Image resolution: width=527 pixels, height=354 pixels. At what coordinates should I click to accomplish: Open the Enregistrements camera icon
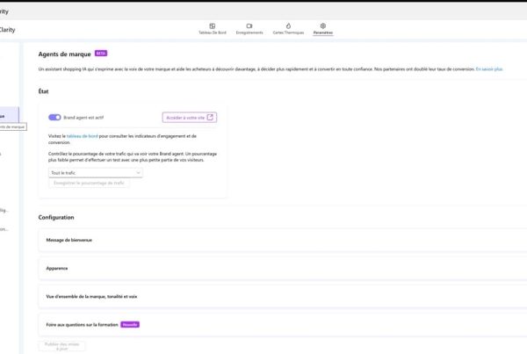tap(249, 25)
